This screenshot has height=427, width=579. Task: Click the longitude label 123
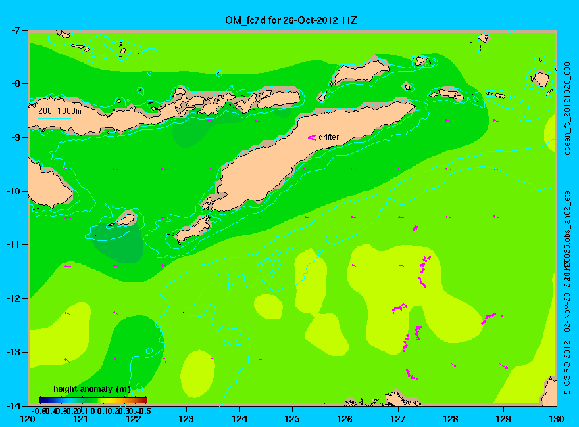coord(186,419)
